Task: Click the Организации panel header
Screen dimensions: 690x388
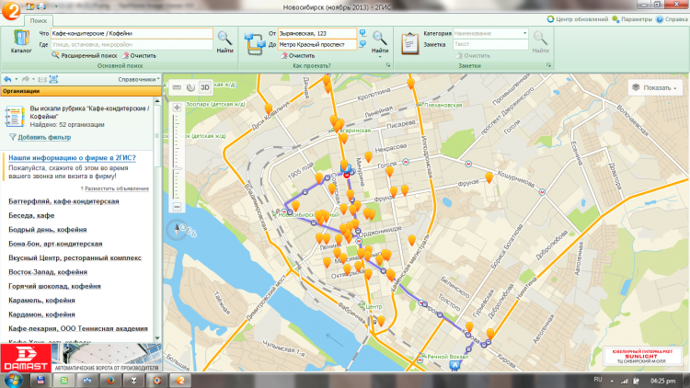Action: coord(81,91)
